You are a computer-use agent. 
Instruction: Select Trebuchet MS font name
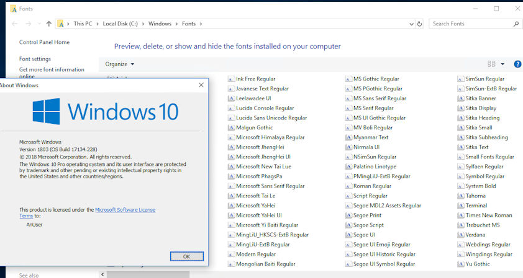483,225
